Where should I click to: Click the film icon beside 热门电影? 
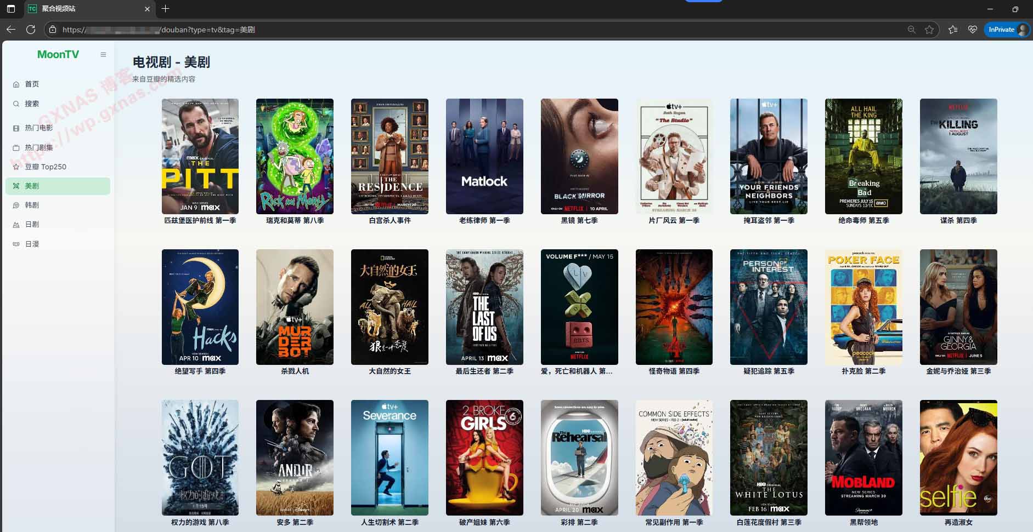tap(16, 128)
